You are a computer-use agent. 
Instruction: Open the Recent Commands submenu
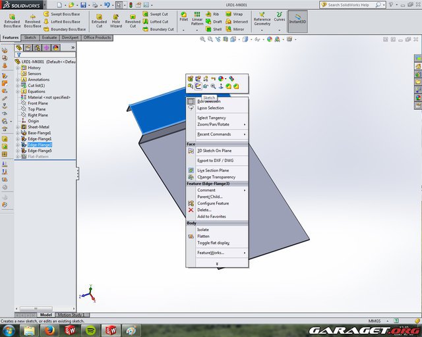pyautogui.click(x=214, y=134)
